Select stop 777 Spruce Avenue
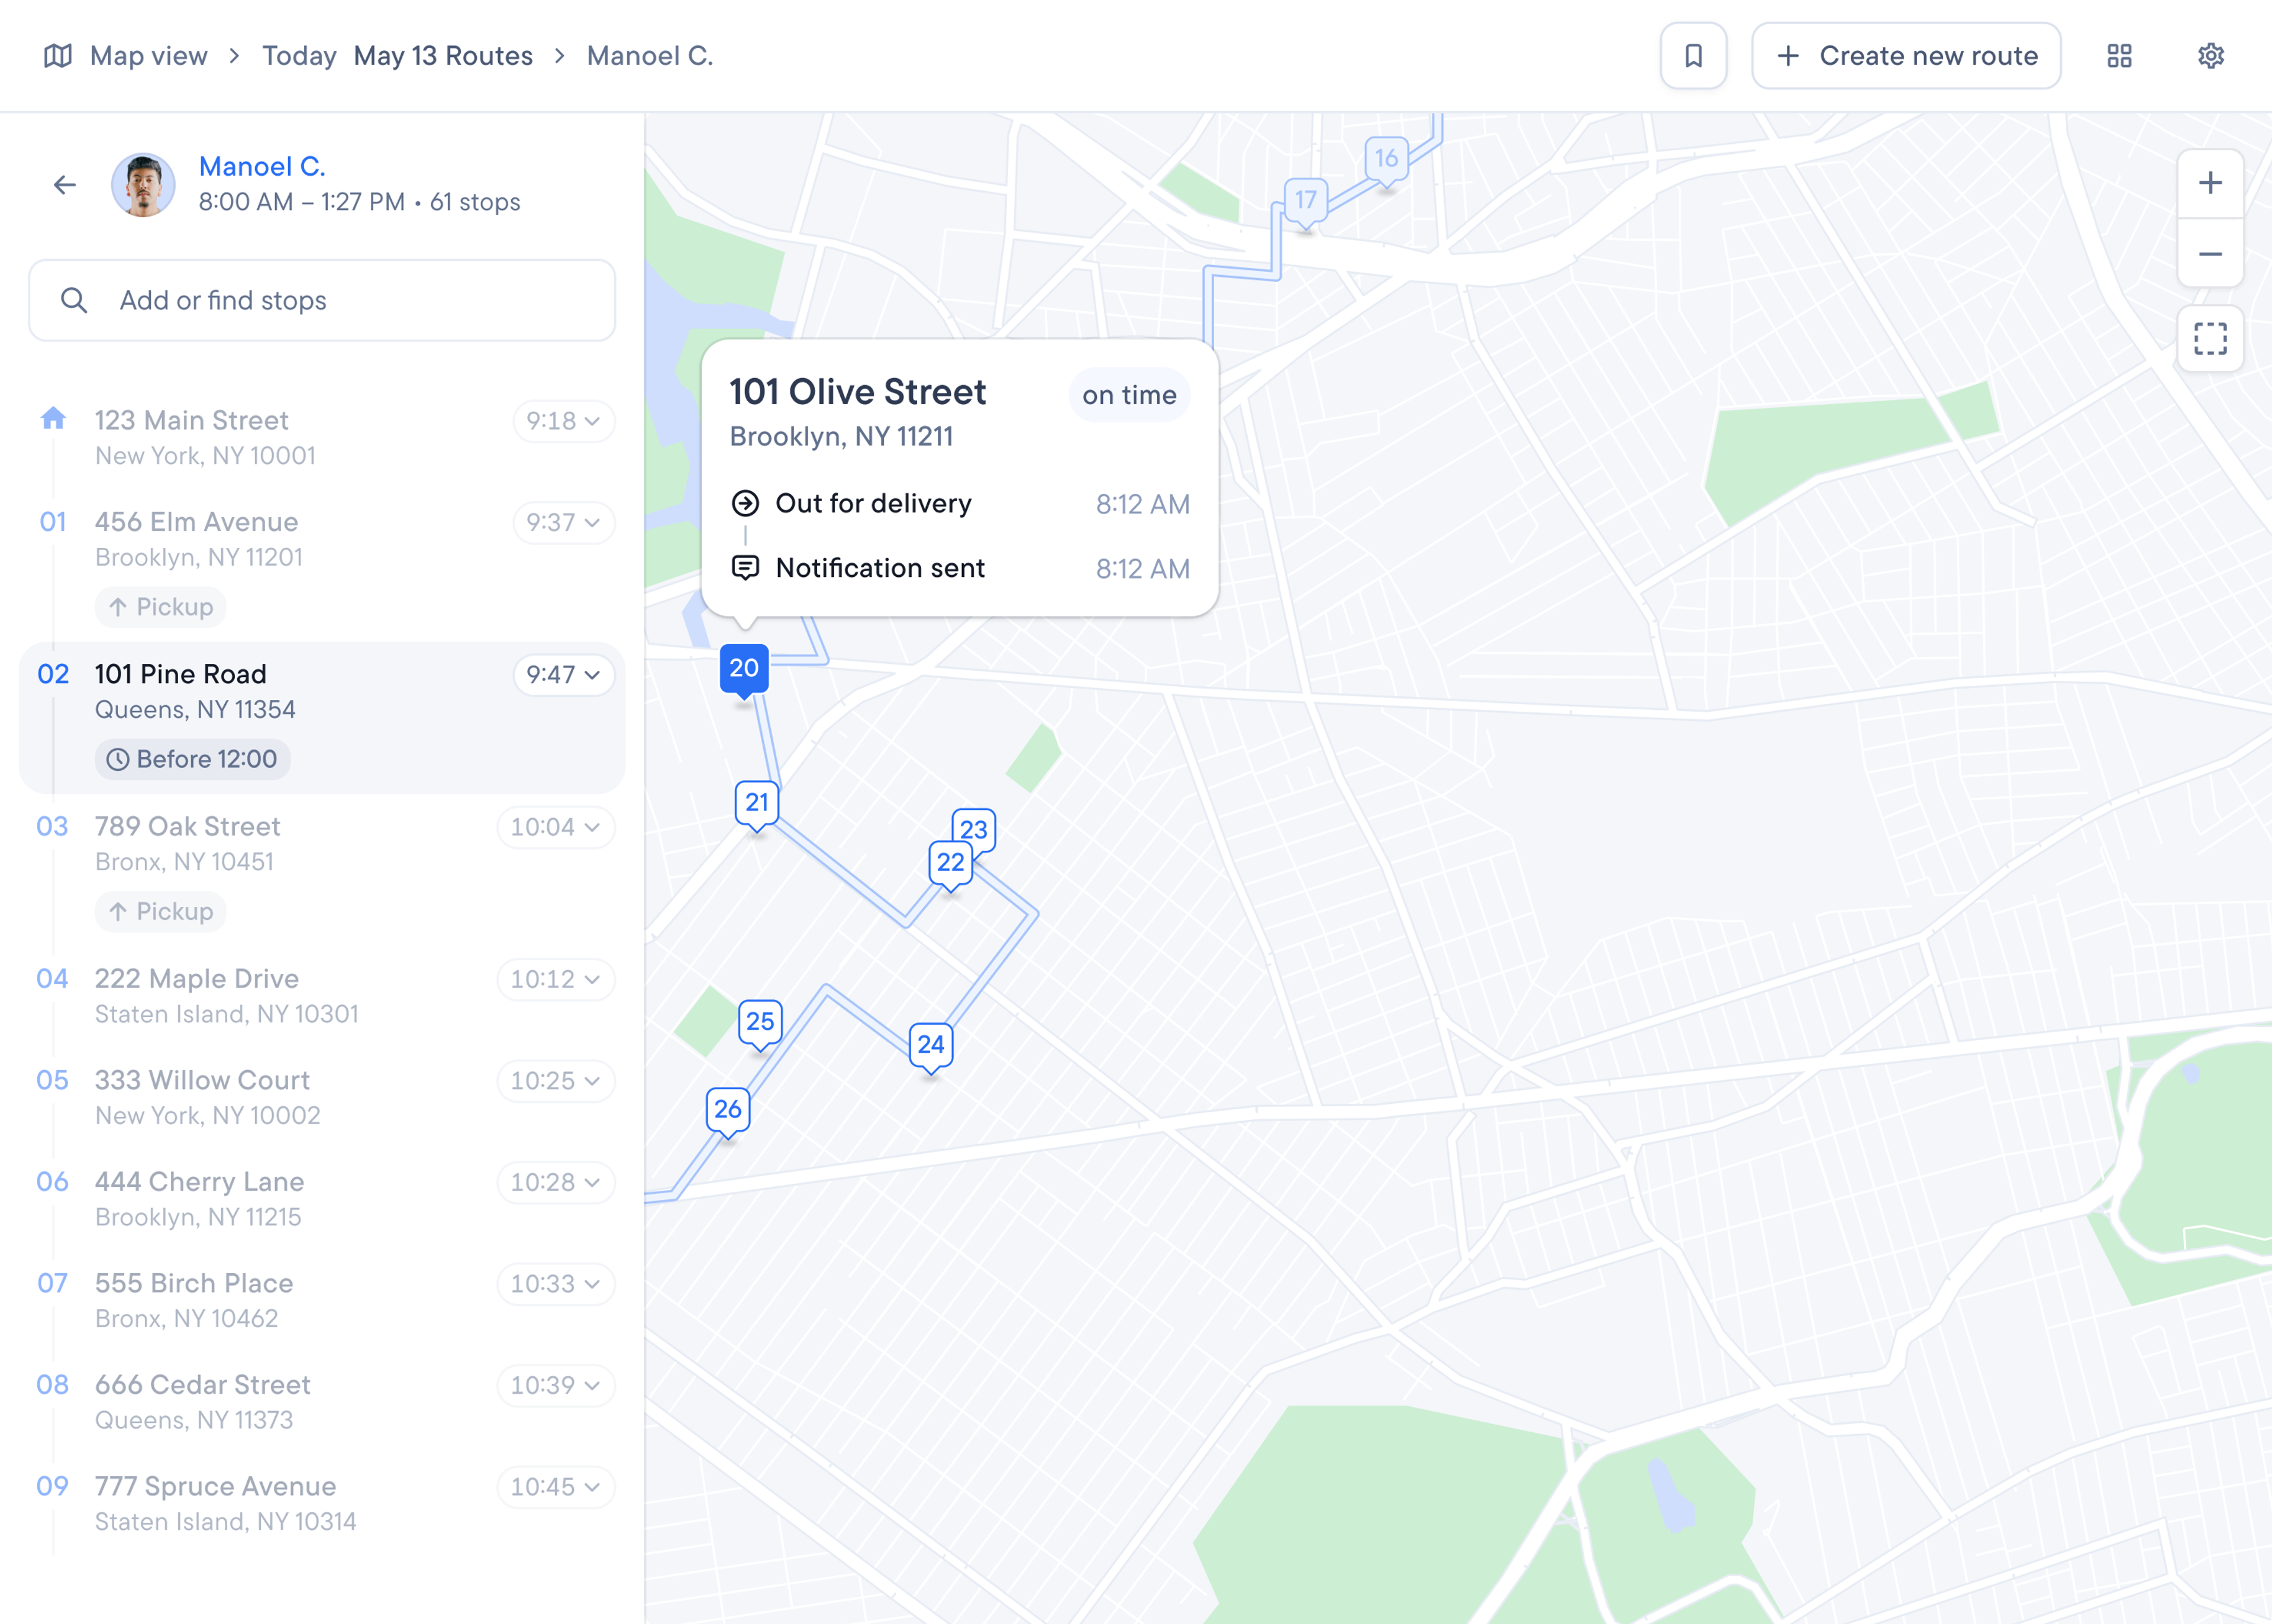Image resolution: width=2272 pixels, height=1624 pixels. tap(322, 1504)
